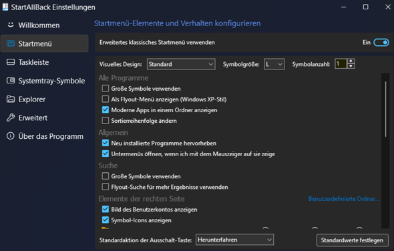Click the Startmenü sidebar icon
The height and width of the screenshot is (251, 394).
(x=11, y=43)
